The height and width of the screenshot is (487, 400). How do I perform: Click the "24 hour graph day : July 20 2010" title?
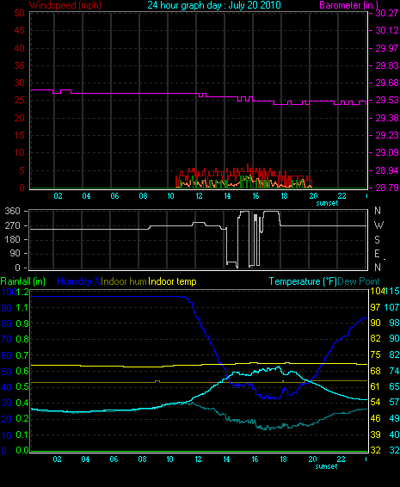click(x=214, y=5)
